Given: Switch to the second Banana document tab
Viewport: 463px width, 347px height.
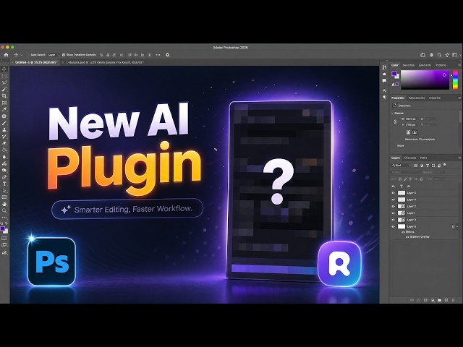Looking at the screenshot, I should click(x=105, y=63).
